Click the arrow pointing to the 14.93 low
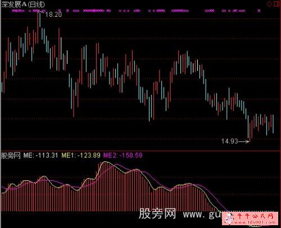The width and height of the screenshot is (281, 228). coord(243,142)
